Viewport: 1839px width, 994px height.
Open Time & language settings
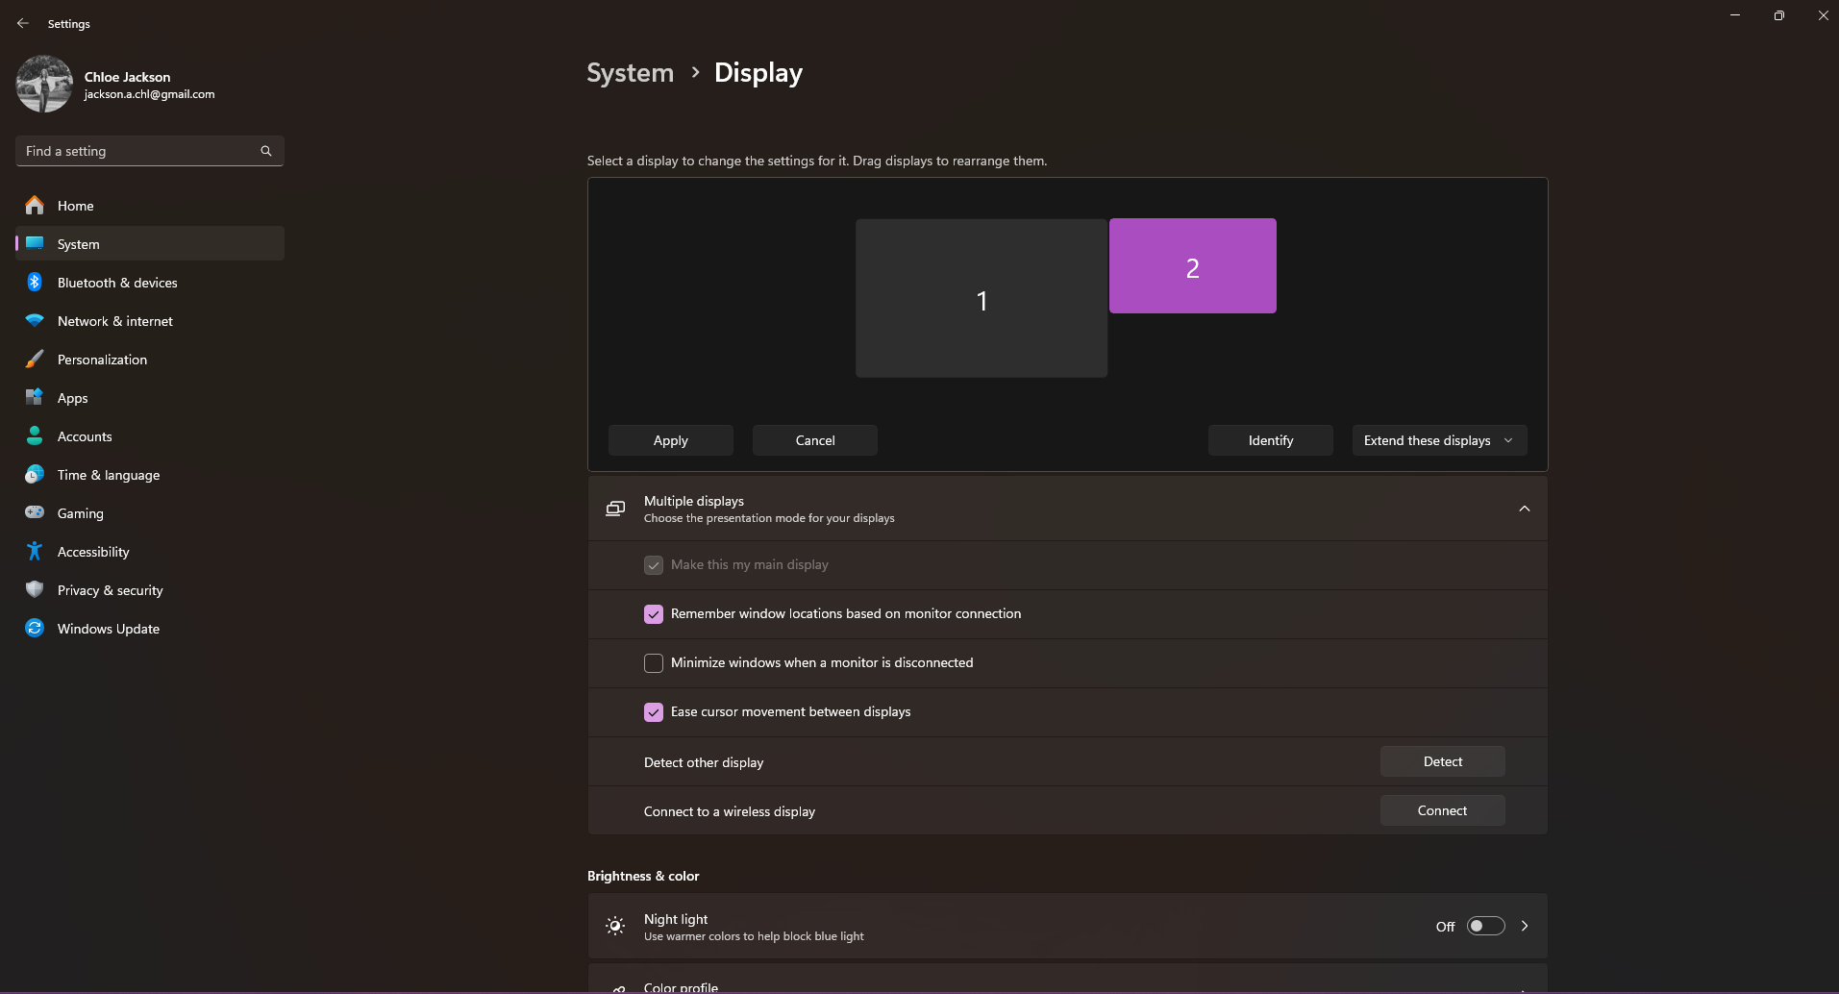[x=150, y=474]
